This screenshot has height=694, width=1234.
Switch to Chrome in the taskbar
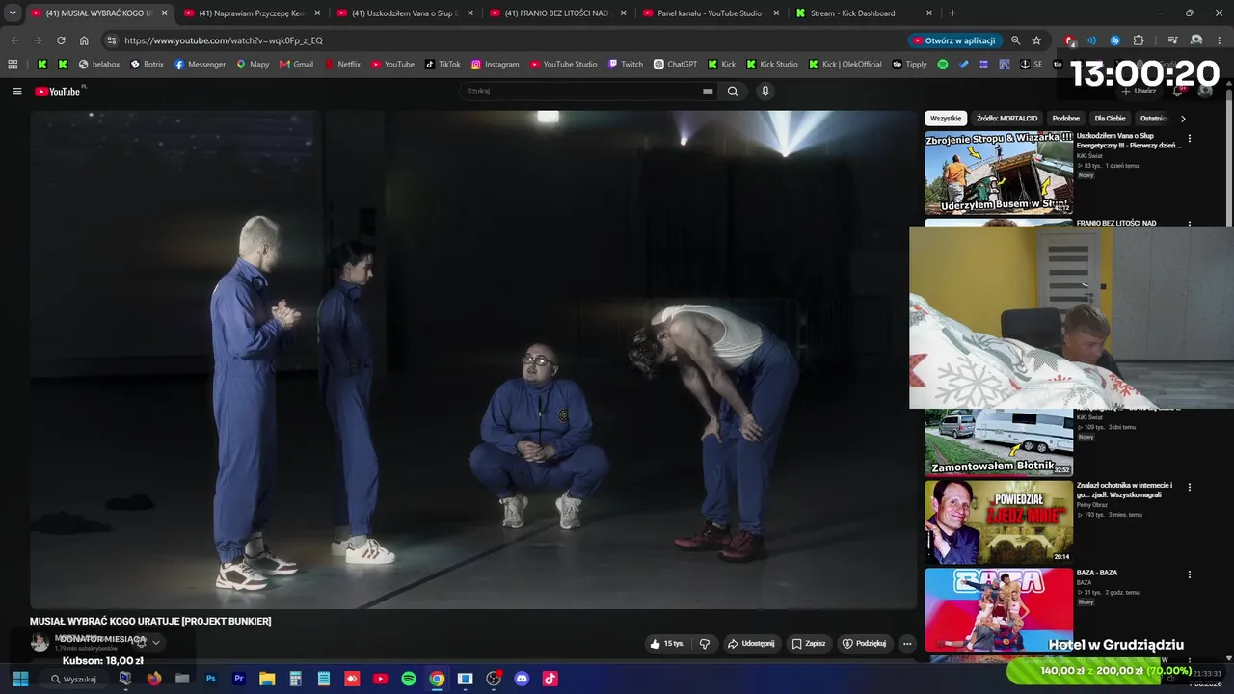437,679
